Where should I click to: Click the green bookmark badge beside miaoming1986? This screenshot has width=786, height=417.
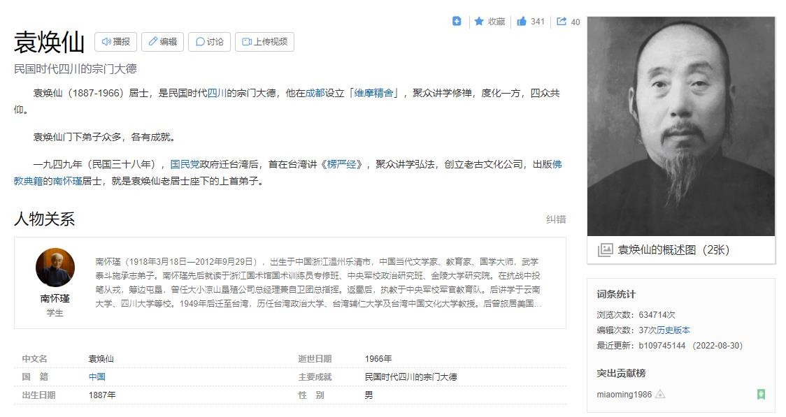[x=761, y=395]
